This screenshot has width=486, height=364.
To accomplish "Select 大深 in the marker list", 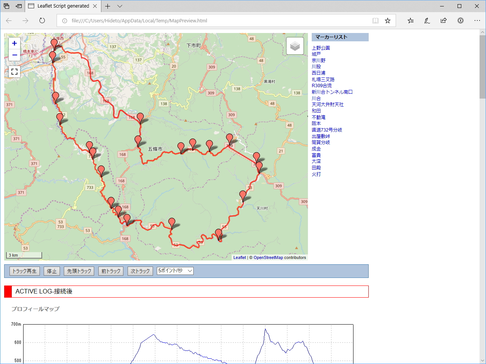I will [x=316, y=162].
